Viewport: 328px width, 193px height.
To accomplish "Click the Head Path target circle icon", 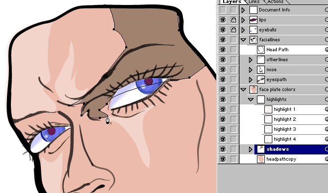I will click(327, 50).
